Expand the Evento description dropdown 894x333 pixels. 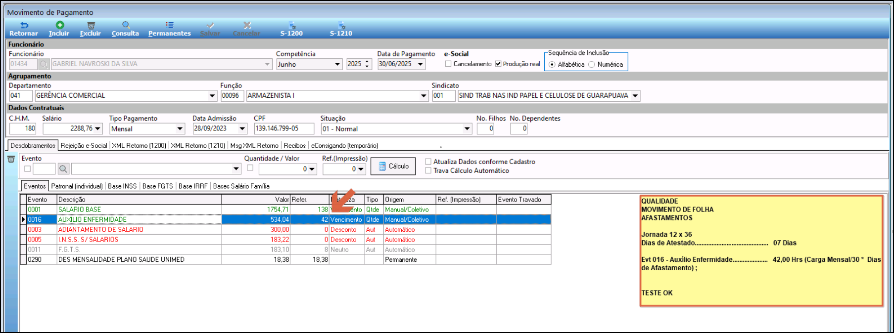pos(236,169)
